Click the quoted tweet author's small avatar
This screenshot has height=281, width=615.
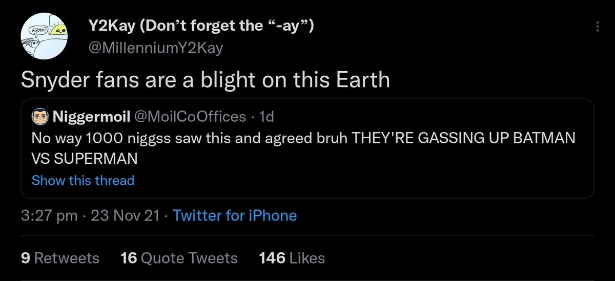point(39,117)
